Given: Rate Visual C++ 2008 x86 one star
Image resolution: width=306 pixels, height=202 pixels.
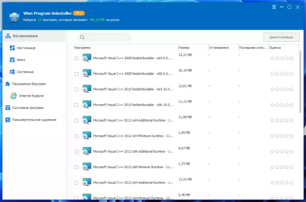Looking at the screenshot, I should pyautogui.click(x=272, y=74).
